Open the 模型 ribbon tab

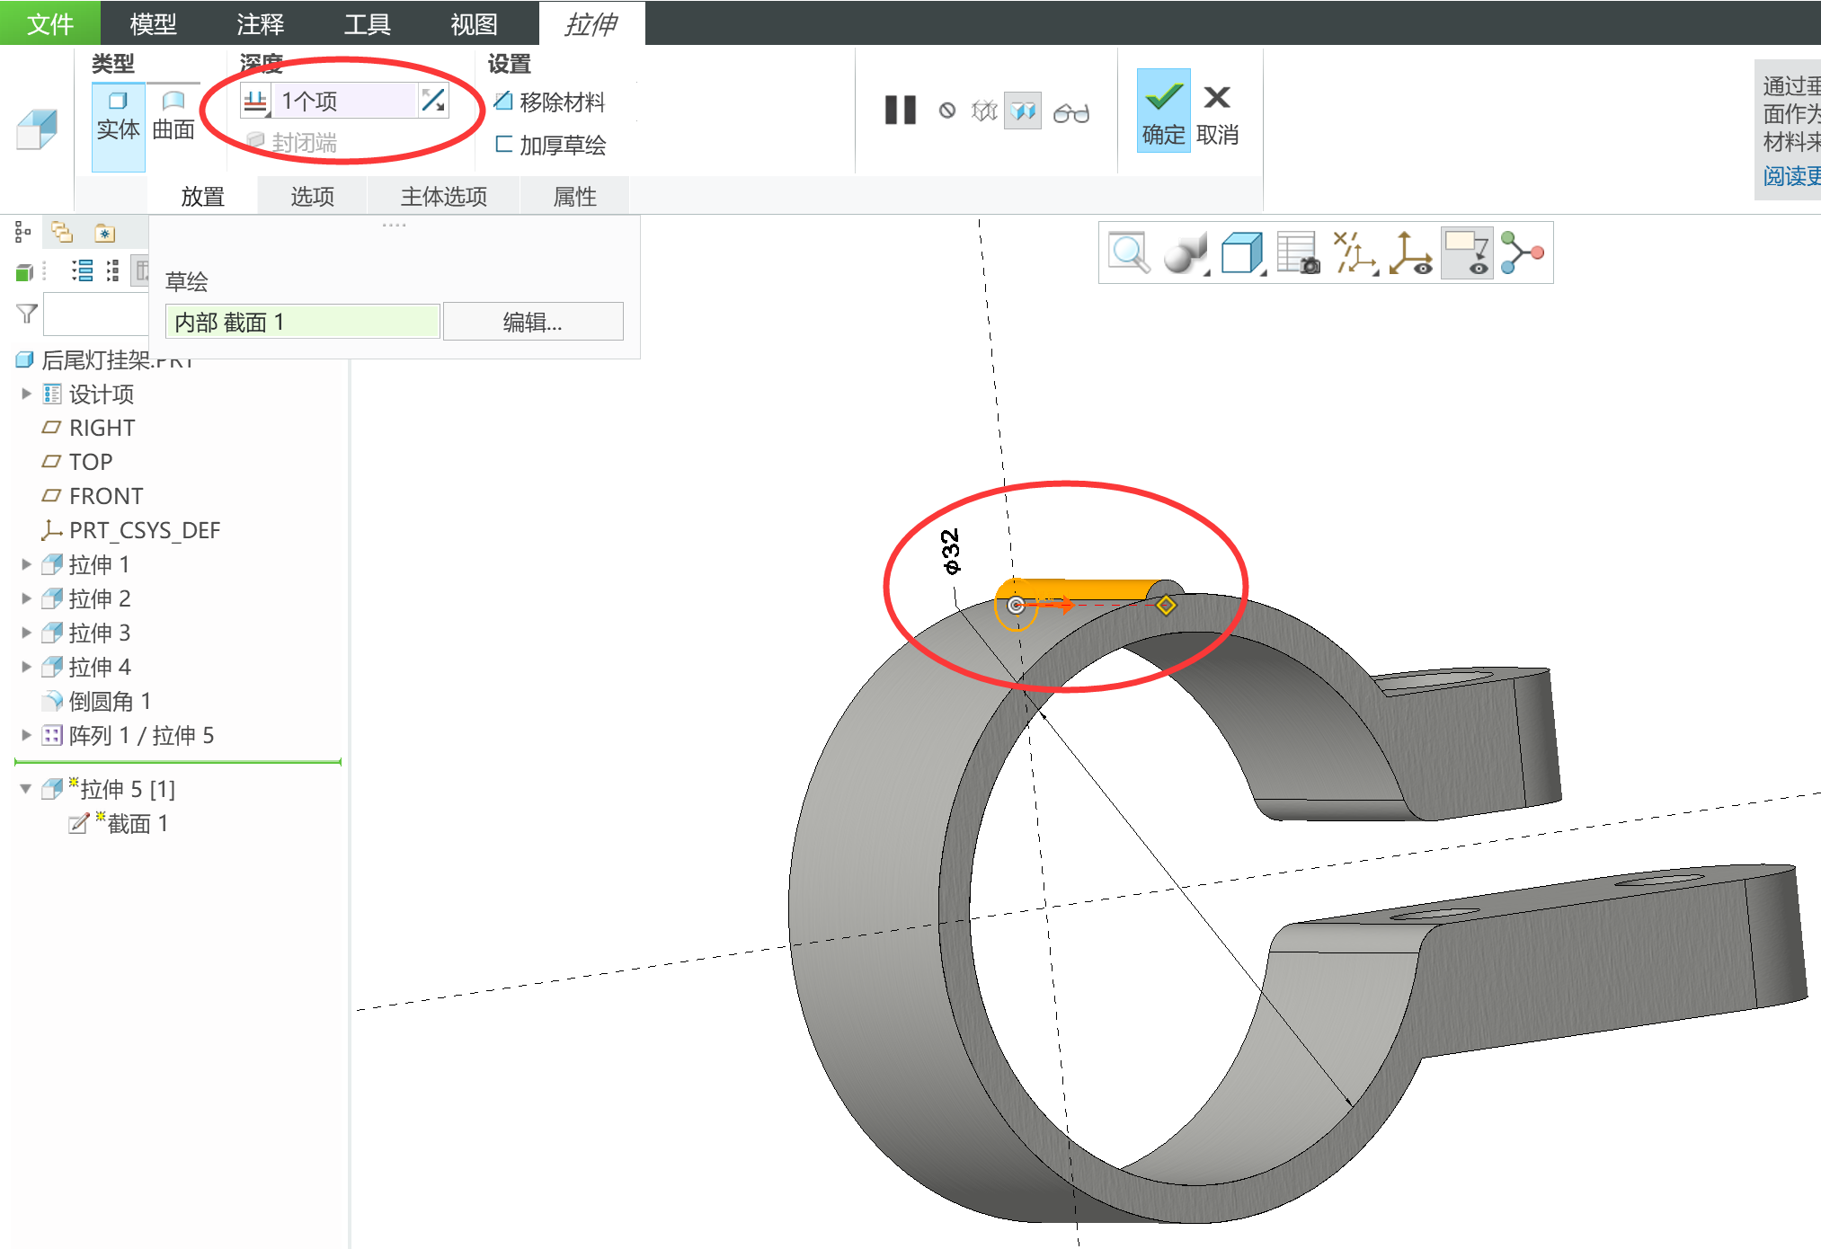(153, 23)
